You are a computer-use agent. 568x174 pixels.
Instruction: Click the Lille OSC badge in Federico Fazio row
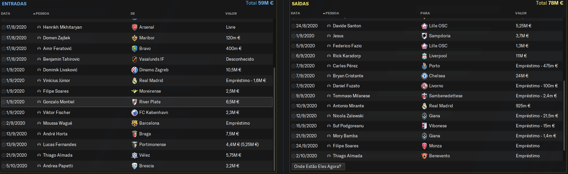[424, 46]
